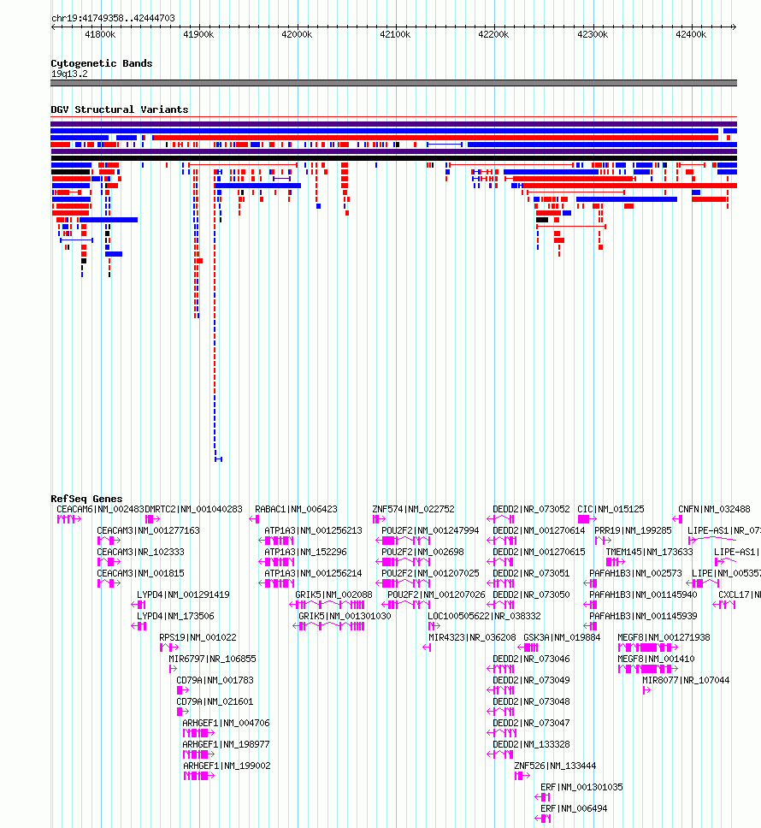Select transcript POU2F2|NM_001207026
The image size is (761, 828).
tap(436, 594)
